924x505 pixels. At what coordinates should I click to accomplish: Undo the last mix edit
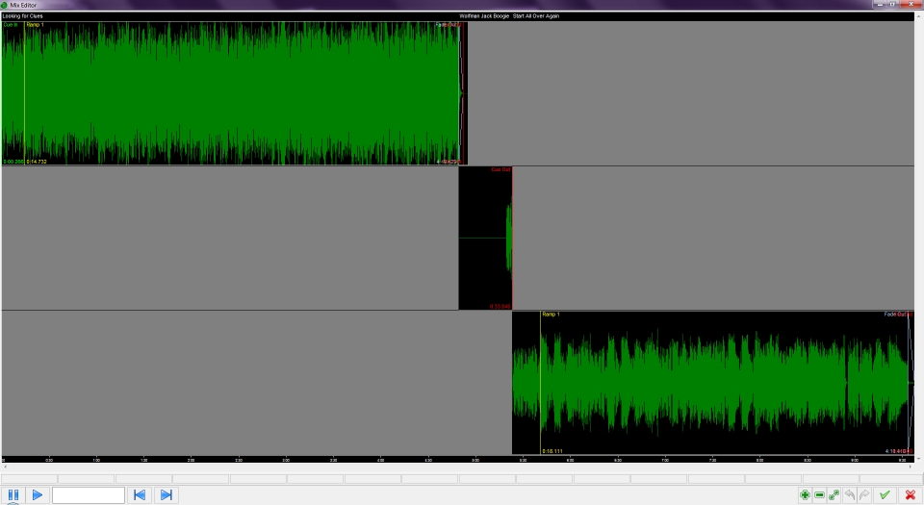pos(850,495)
